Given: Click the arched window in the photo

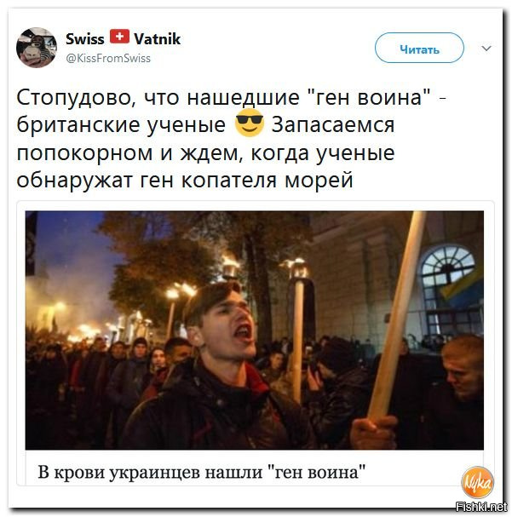Looking at the screenshot, I should [448, 270].
